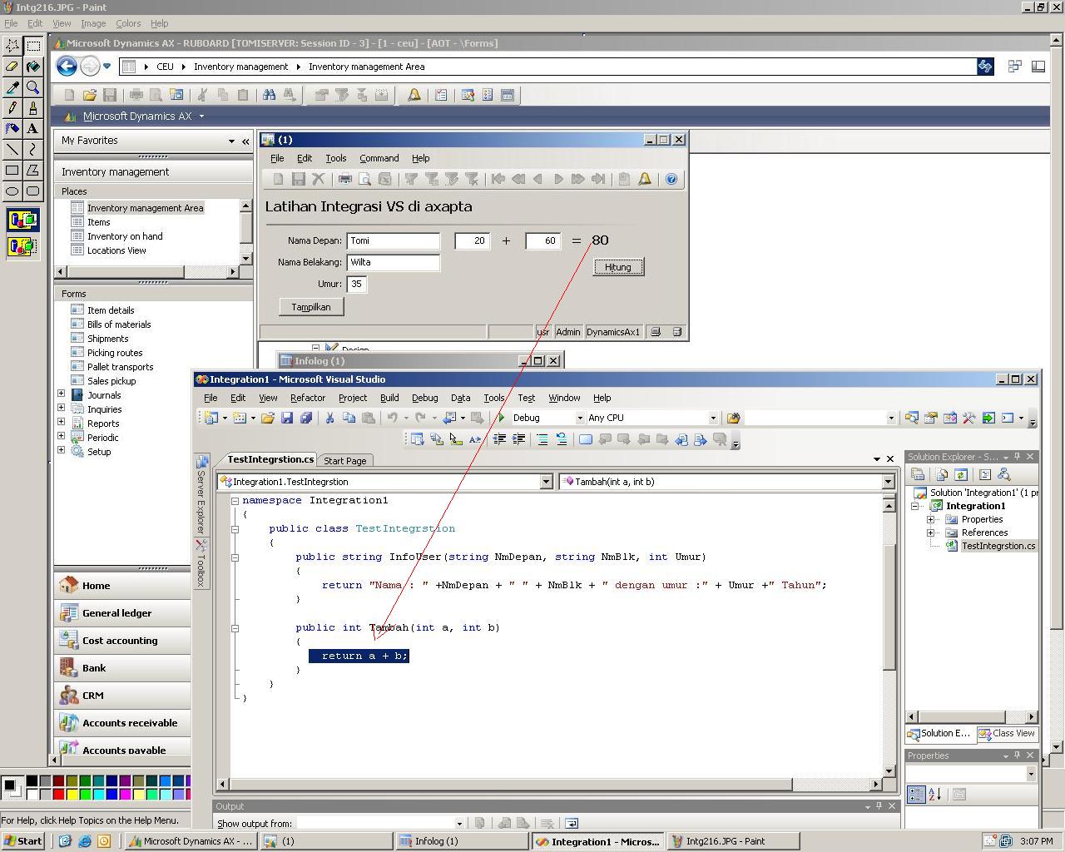Switch to the Class View tab
This screenshot has width=1065, height=852.
click(x=1007, y=734)
